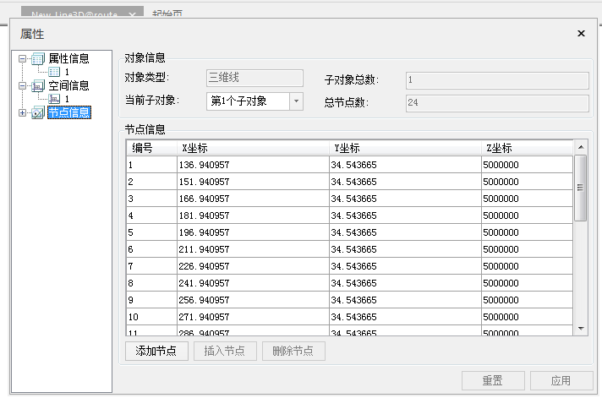Click the 添加节点 button
Screen dimensions: 602x398
(x=156, y=352)
